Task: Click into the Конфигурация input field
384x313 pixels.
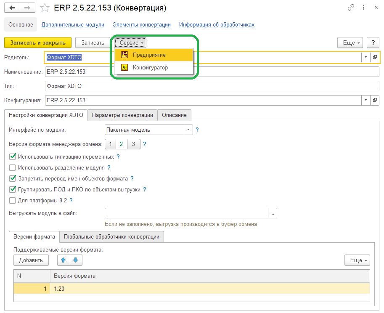Action: (203, 100)
